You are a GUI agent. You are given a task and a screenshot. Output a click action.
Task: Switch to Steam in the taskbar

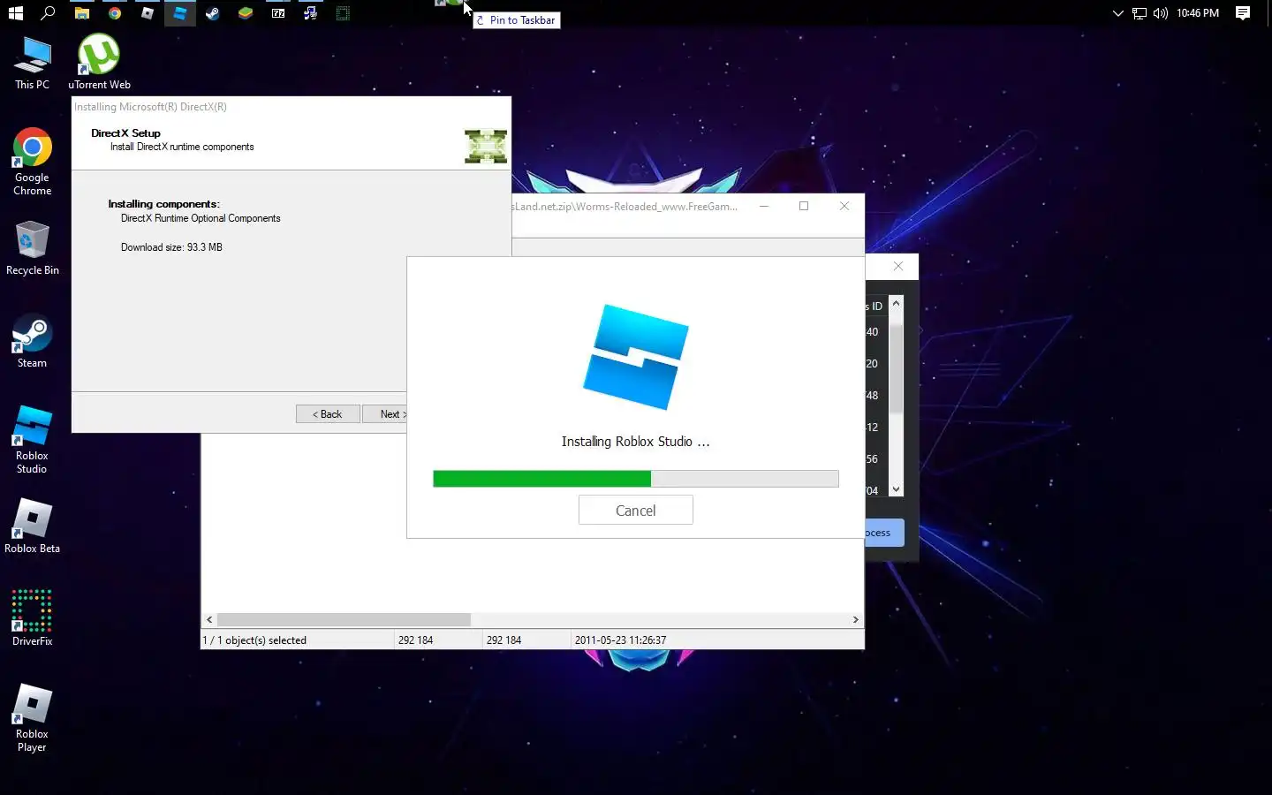pos(212,13)
